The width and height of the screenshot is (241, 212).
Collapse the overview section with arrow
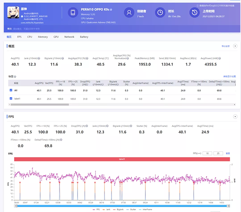point(235,46)
